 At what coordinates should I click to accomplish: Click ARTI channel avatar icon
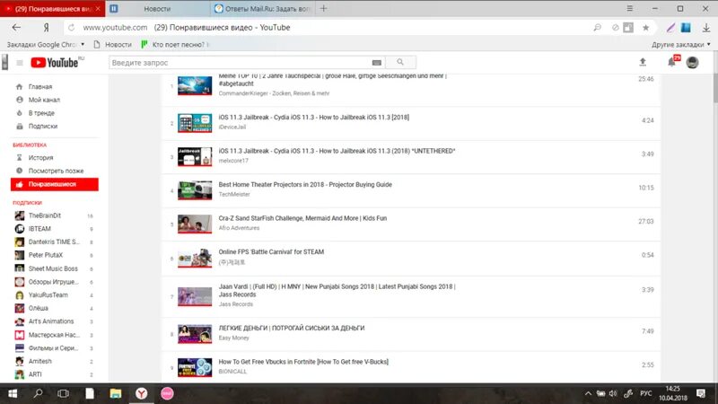[x=19, y=374]
